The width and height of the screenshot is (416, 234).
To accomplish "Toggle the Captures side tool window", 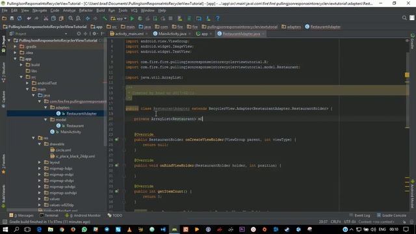I will pyautogui.click(x=3, y=99).
